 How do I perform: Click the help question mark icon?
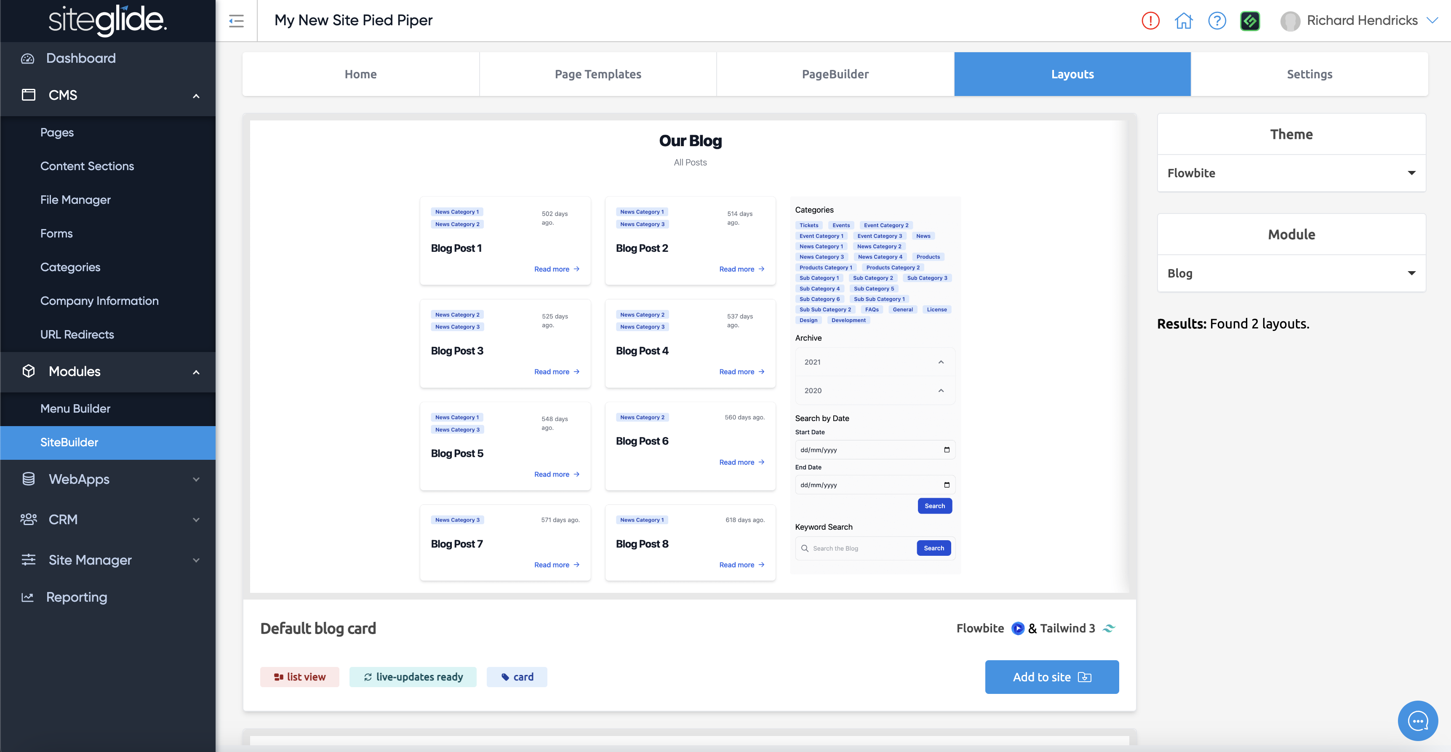click(x=1217, y=21)
